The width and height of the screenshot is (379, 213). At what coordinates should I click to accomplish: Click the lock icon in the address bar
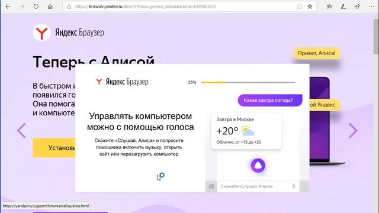[x=69, y=7]
